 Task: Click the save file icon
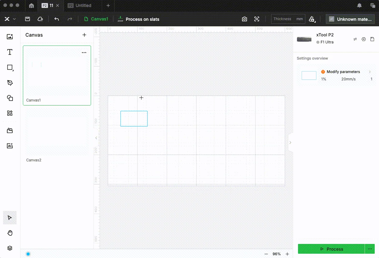(28, 19)
